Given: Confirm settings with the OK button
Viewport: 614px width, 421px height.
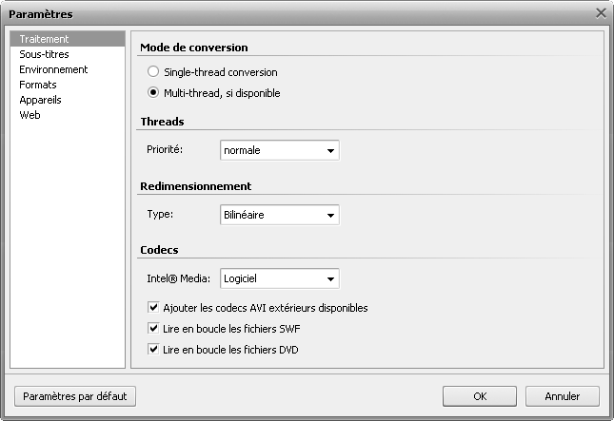Looking at the screenshot, I should [x=480, y=396].
